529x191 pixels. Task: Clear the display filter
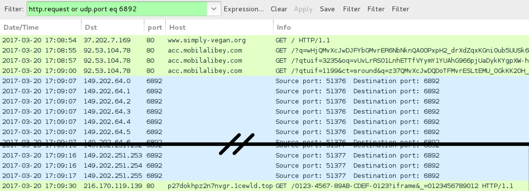279,9
